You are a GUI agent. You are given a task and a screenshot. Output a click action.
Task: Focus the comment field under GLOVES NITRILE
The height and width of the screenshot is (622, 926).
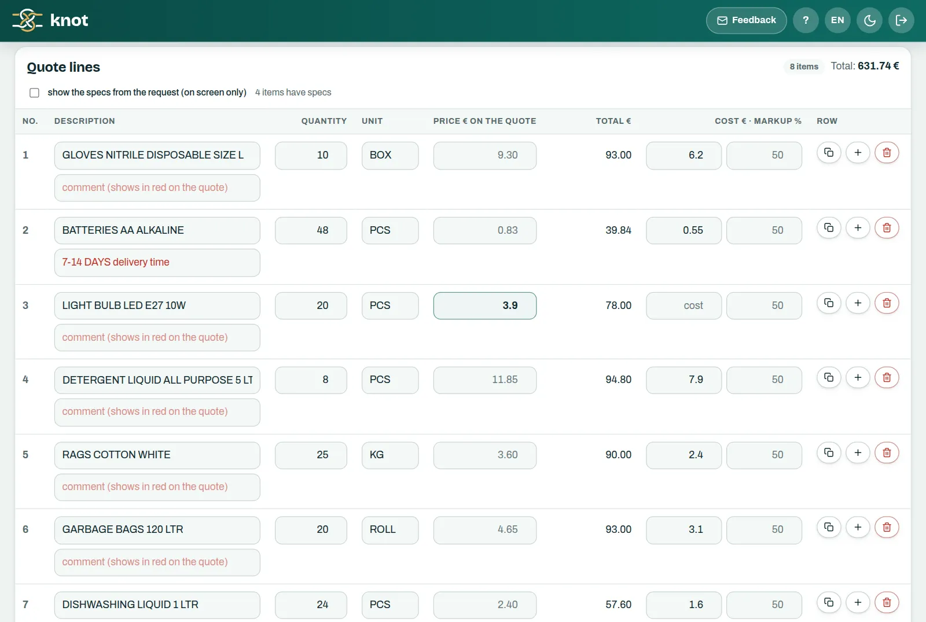(x=157, y=188)
